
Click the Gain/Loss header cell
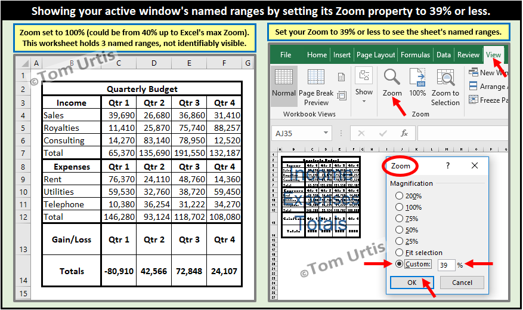[72, 240]
